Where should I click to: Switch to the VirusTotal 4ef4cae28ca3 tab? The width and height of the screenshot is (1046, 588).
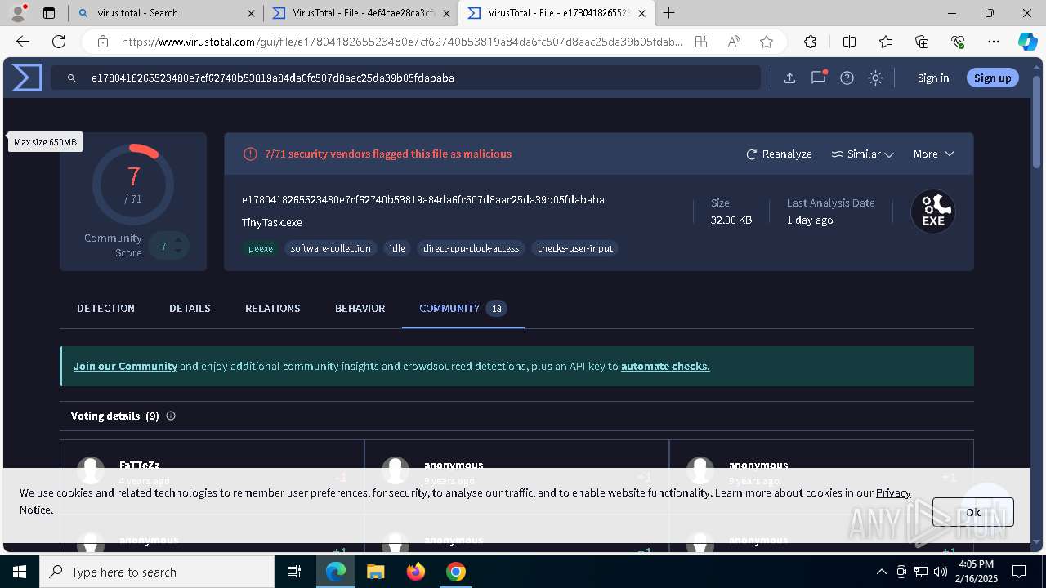(x=362, y=13)
